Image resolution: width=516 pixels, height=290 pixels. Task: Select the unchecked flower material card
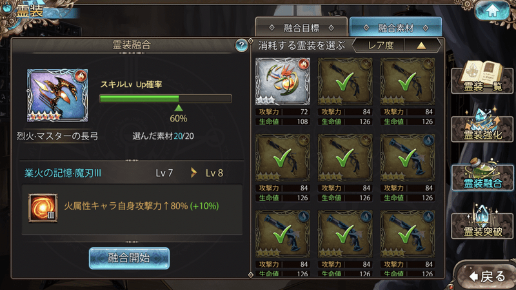pos(283,82)
